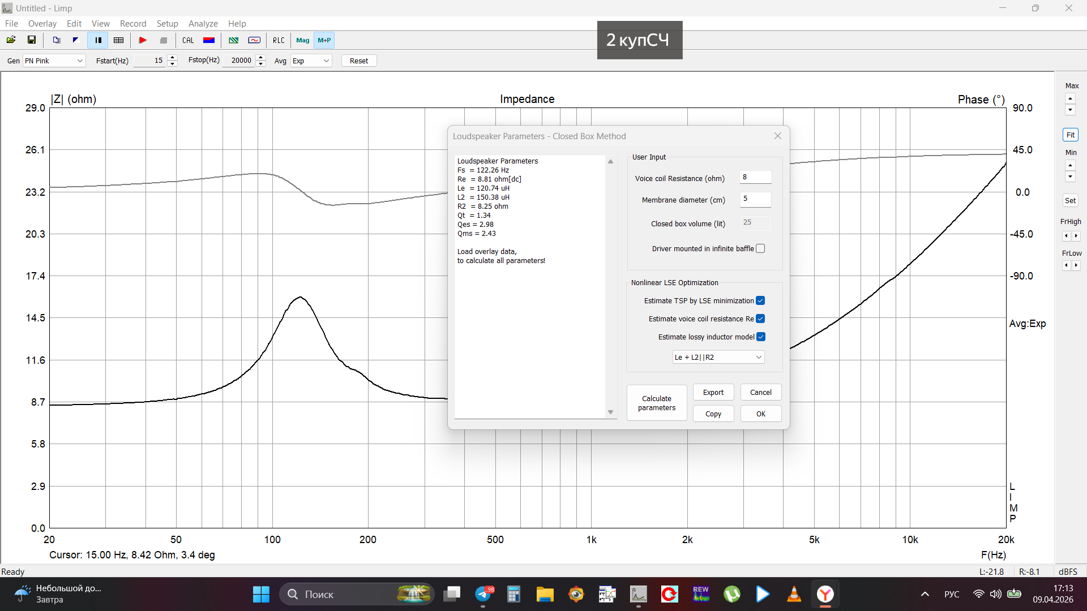This screenshot has width=1087, height=611.
Task: Disable Estimate lossy inductor model checkbox
Action: [x=760, y=337]
